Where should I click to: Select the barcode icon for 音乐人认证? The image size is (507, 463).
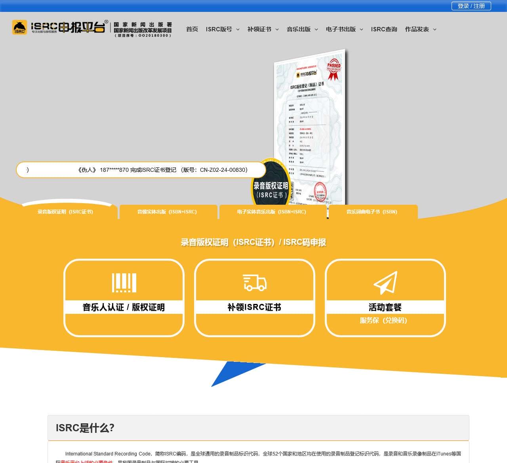pyautogui.click(x=124, y=282)
